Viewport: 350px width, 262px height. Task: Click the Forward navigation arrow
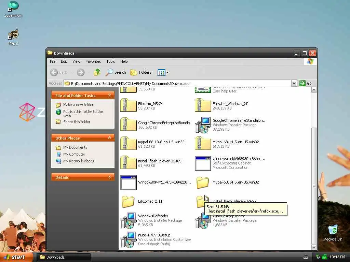81,72
